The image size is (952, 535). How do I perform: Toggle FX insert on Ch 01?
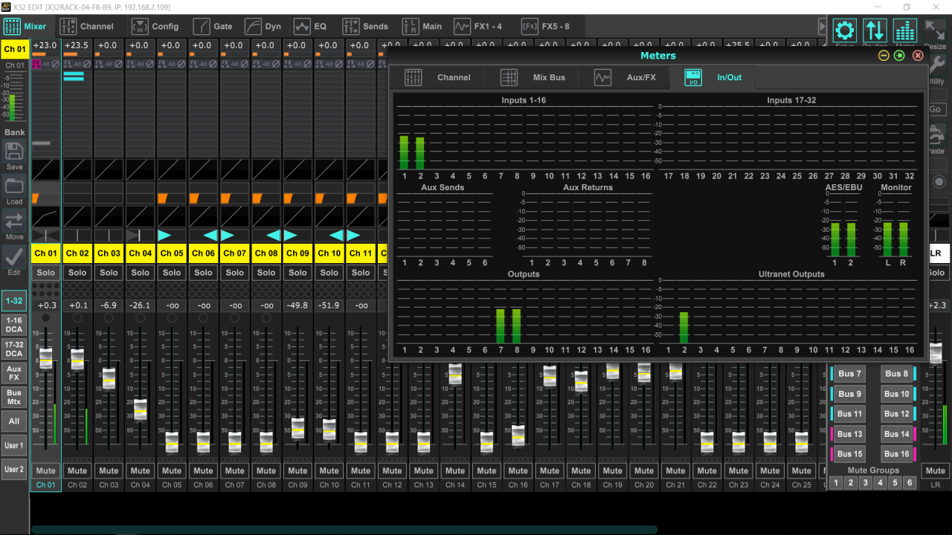point(36,65)
